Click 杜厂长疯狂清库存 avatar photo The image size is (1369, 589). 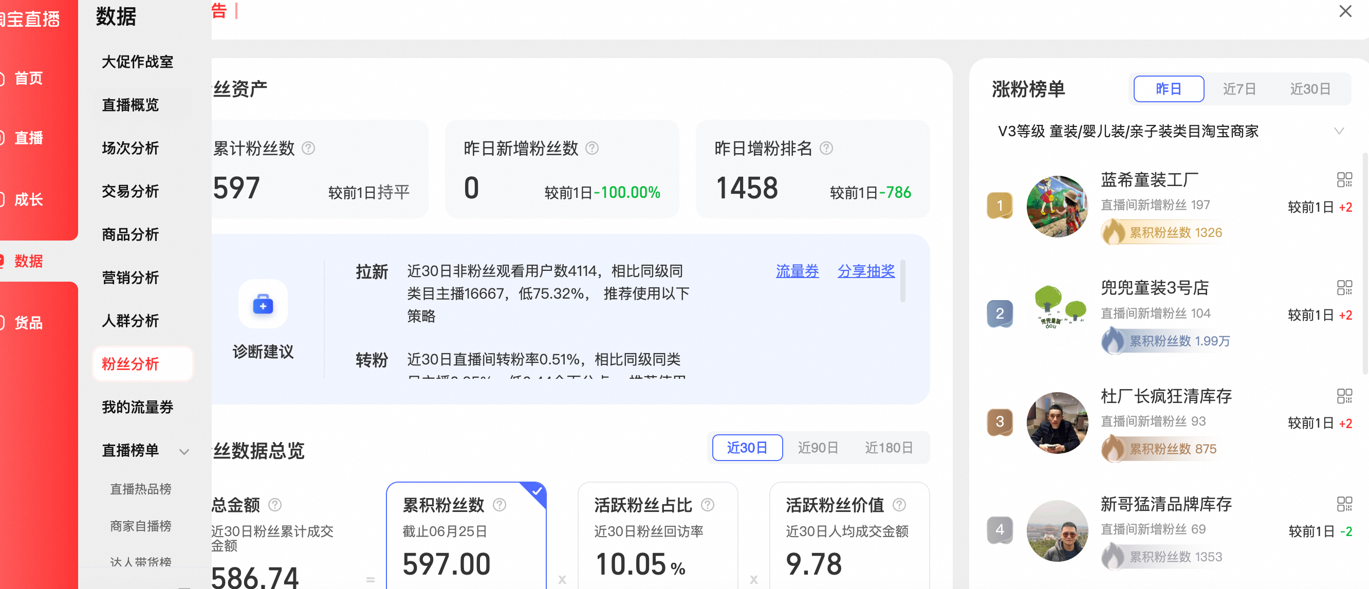1057,422
